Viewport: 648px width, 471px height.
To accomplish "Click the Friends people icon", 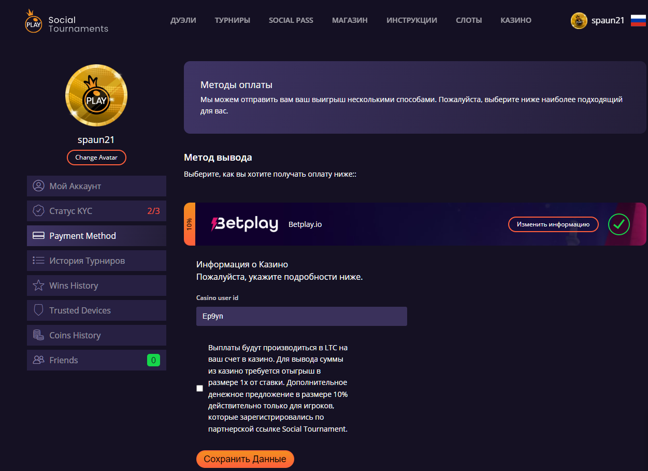I will [x=38, y=360].
